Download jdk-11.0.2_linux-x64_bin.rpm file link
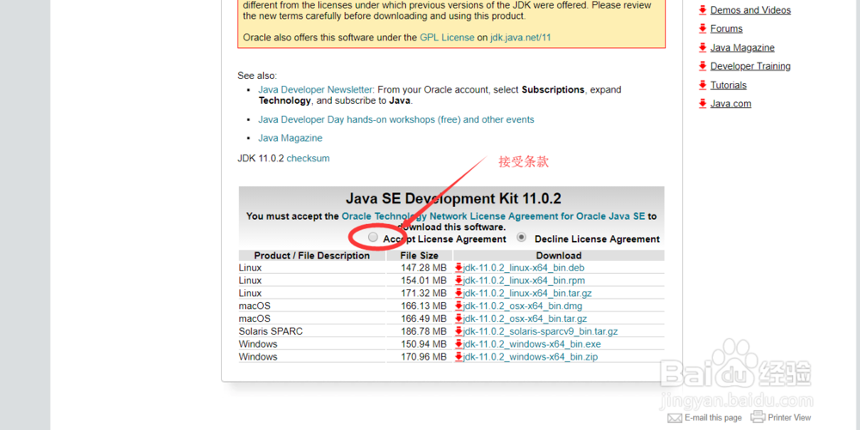 click(x=524, y=281)
